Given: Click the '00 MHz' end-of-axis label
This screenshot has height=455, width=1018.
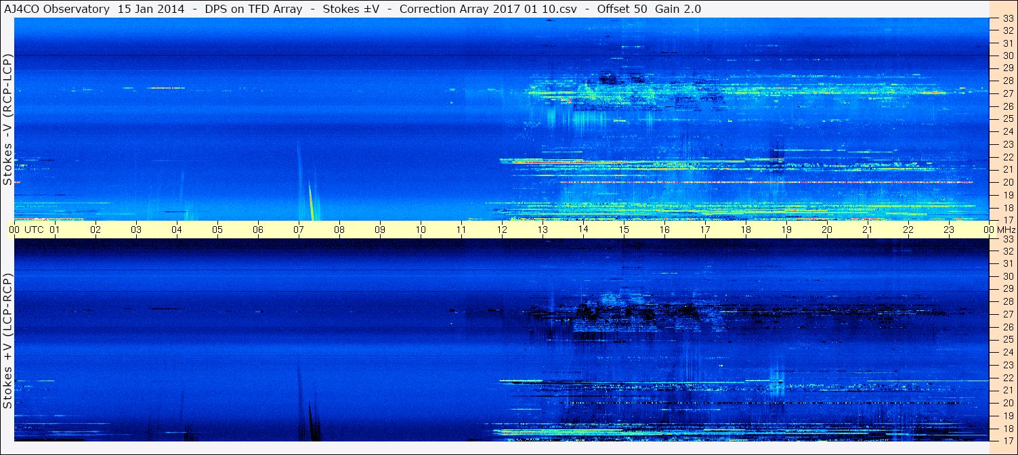Looking at the screenshot, I should pos(998,230).
